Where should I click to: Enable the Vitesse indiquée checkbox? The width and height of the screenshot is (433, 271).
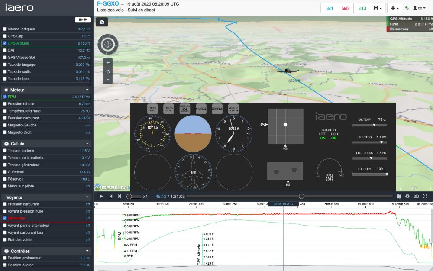click(5, 29)
